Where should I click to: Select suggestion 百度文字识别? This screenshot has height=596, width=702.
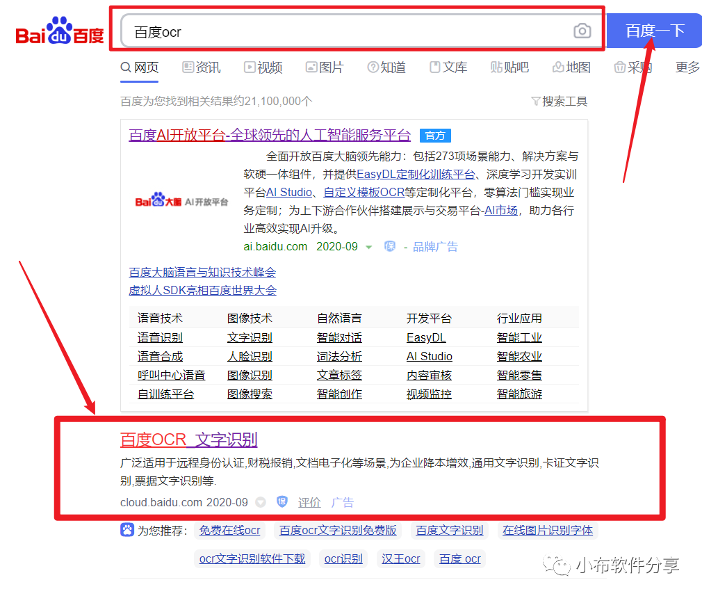(x=450, y=530)
